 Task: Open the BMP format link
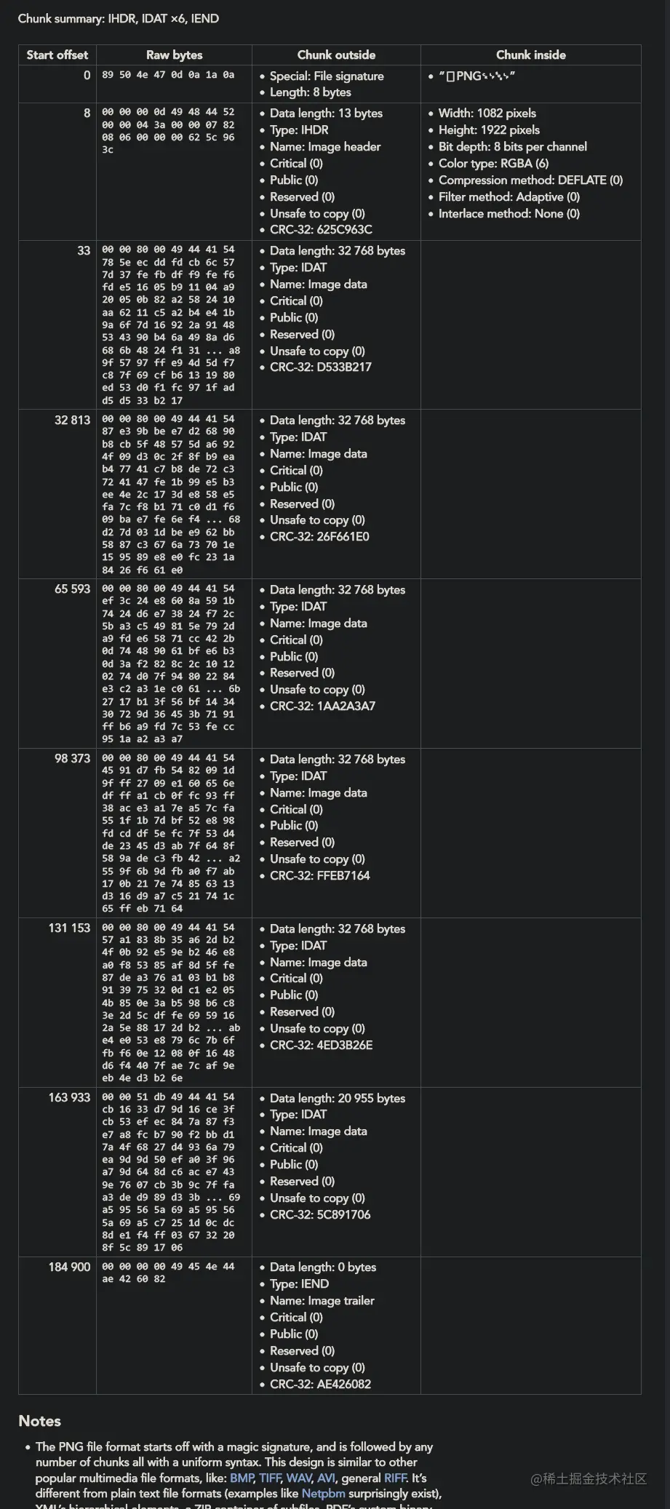[x=242, y=1478]
